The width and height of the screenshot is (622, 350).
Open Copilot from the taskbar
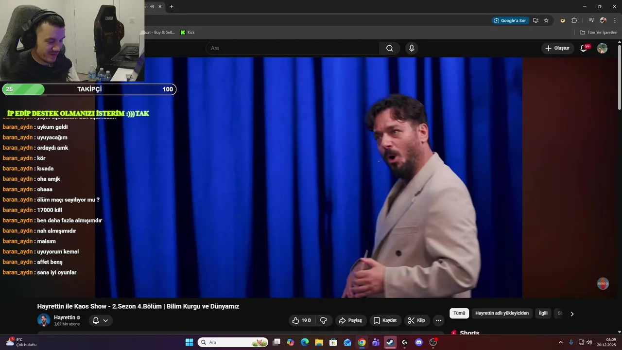point(291,342)
